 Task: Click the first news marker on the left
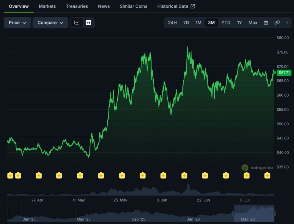(10, 175)
